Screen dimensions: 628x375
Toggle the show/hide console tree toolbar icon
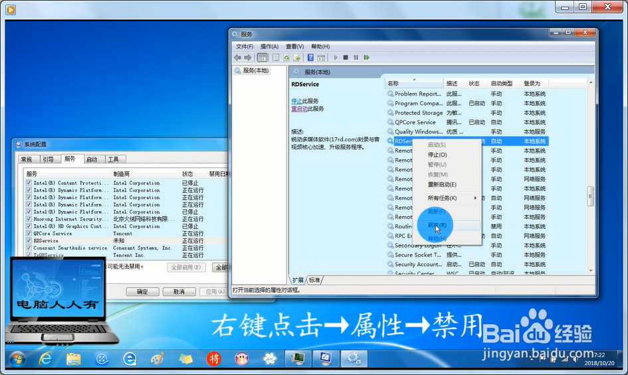(262, 58)
